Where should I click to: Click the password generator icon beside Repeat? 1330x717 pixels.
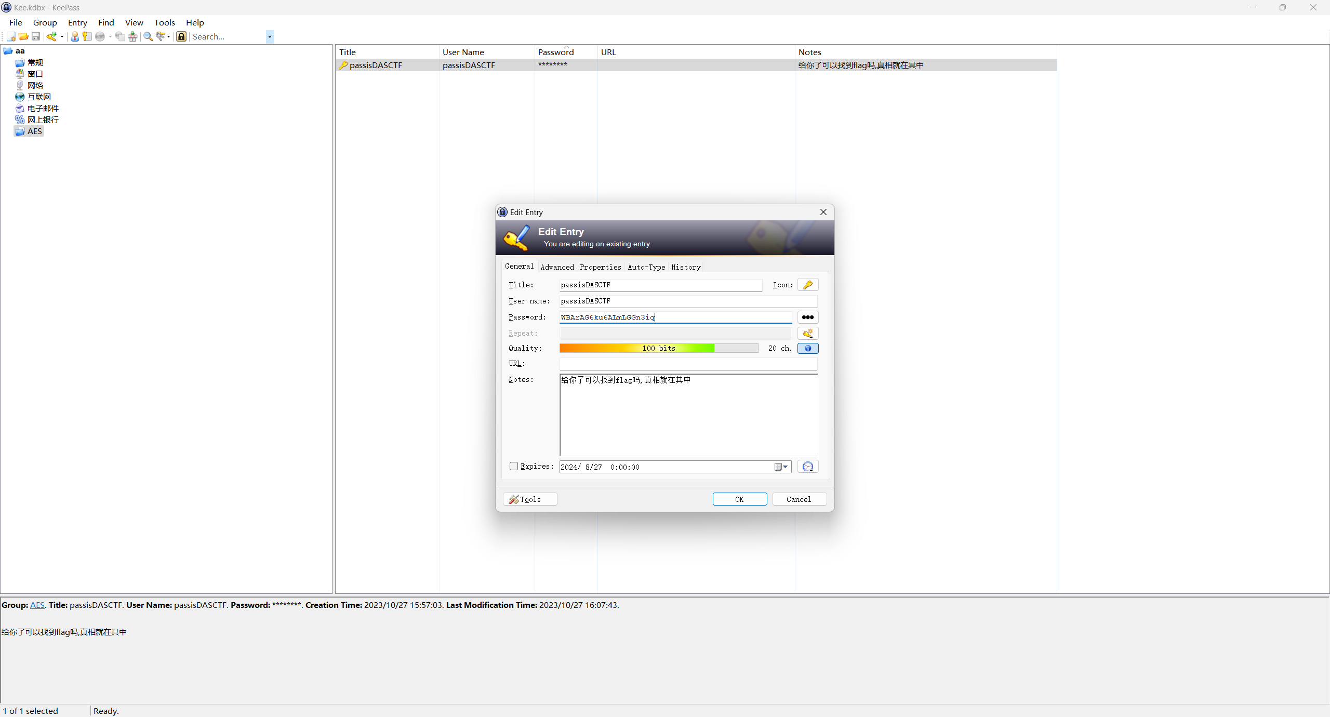[x=808, y=333]
